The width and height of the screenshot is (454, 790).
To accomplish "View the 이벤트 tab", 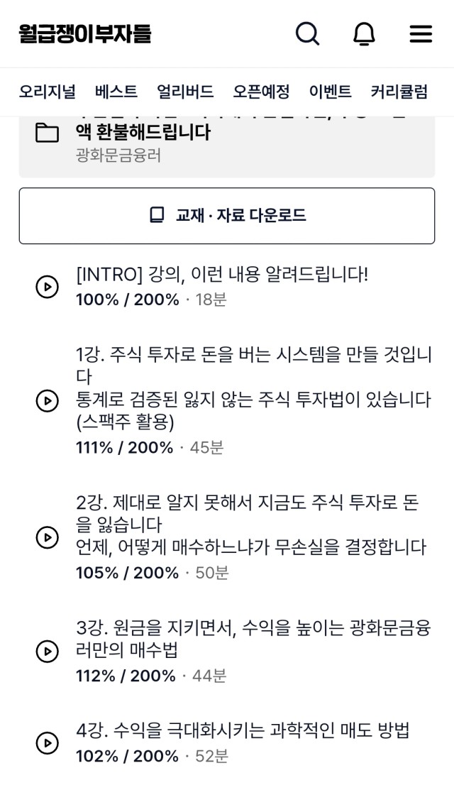I will (330, 92).
